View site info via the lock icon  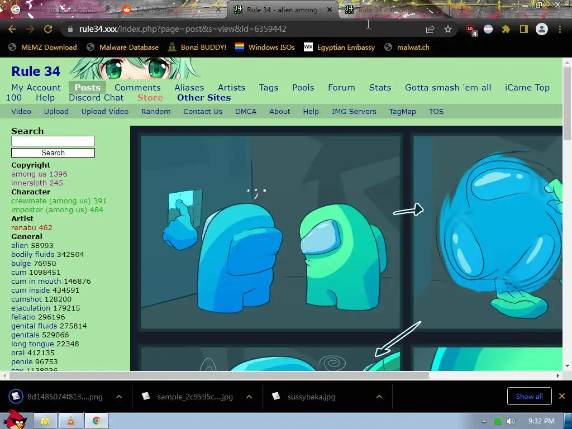click(70, 29)
